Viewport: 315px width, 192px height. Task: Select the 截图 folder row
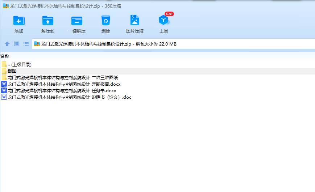[x=157, y=71]
